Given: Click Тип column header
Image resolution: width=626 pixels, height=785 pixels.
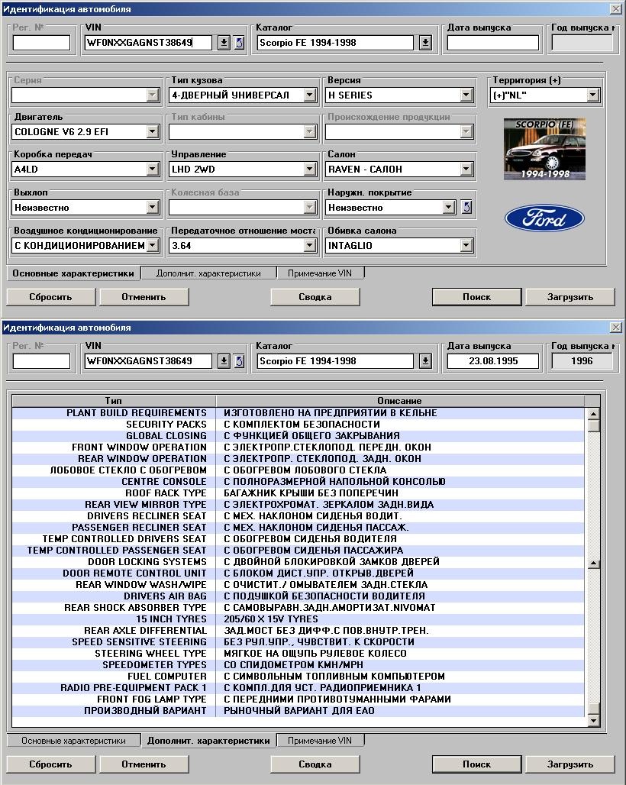Looking at the screenshot, I should click(114, 400).
